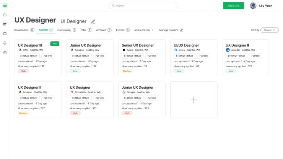Click the pencil icon beside UI Designer

(93, 21)
